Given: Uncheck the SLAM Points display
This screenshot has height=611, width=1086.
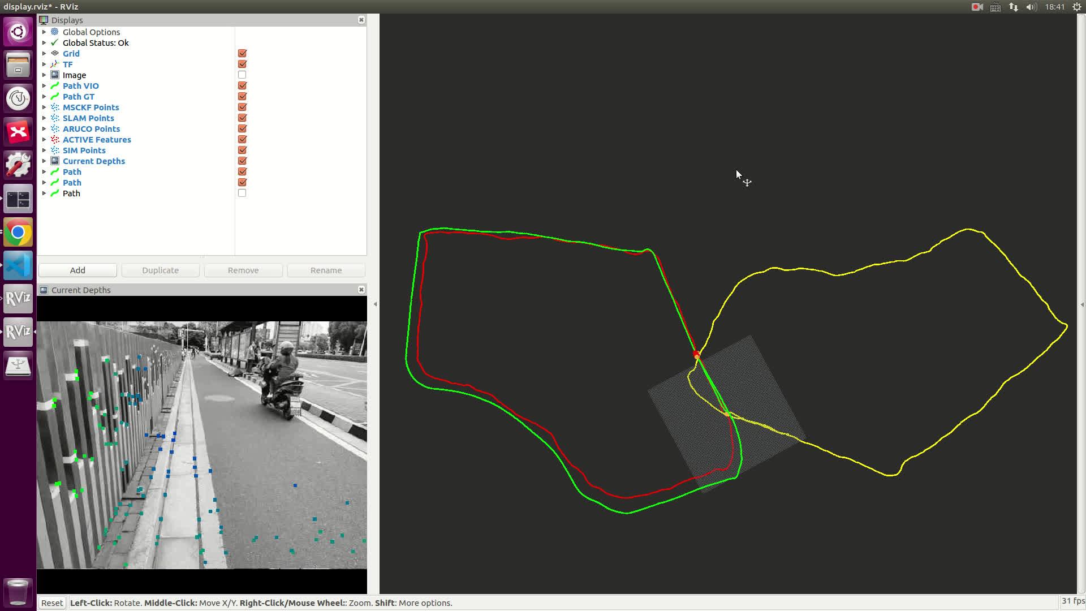Looking at the screenshot, I should pyautogui.click(x=242, y=118).
